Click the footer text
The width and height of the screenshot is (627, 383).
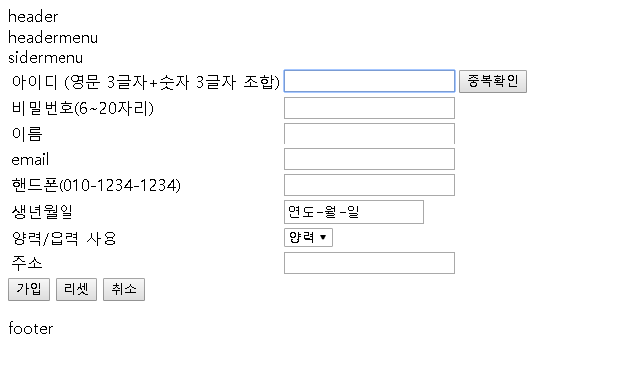coord(31,328)
